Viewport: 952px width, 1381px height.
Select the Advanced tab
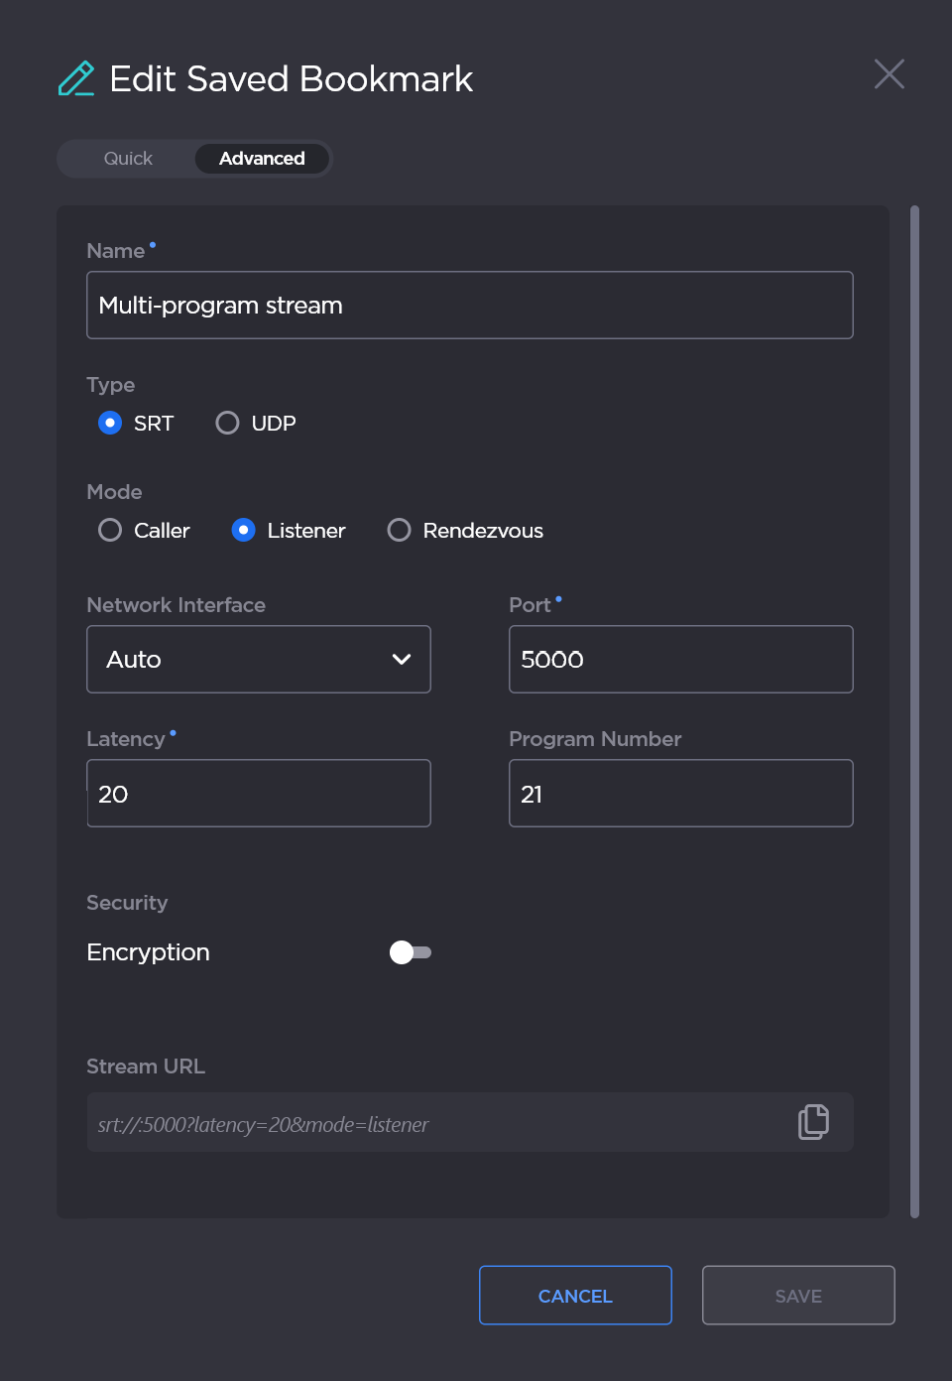point(262,159)
